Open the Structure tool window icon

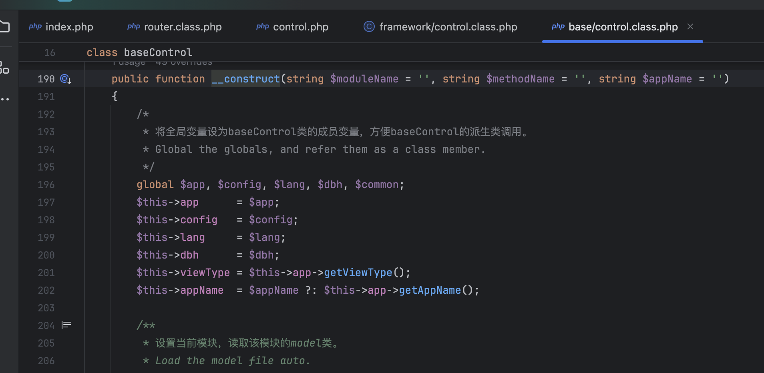(4, 67)
